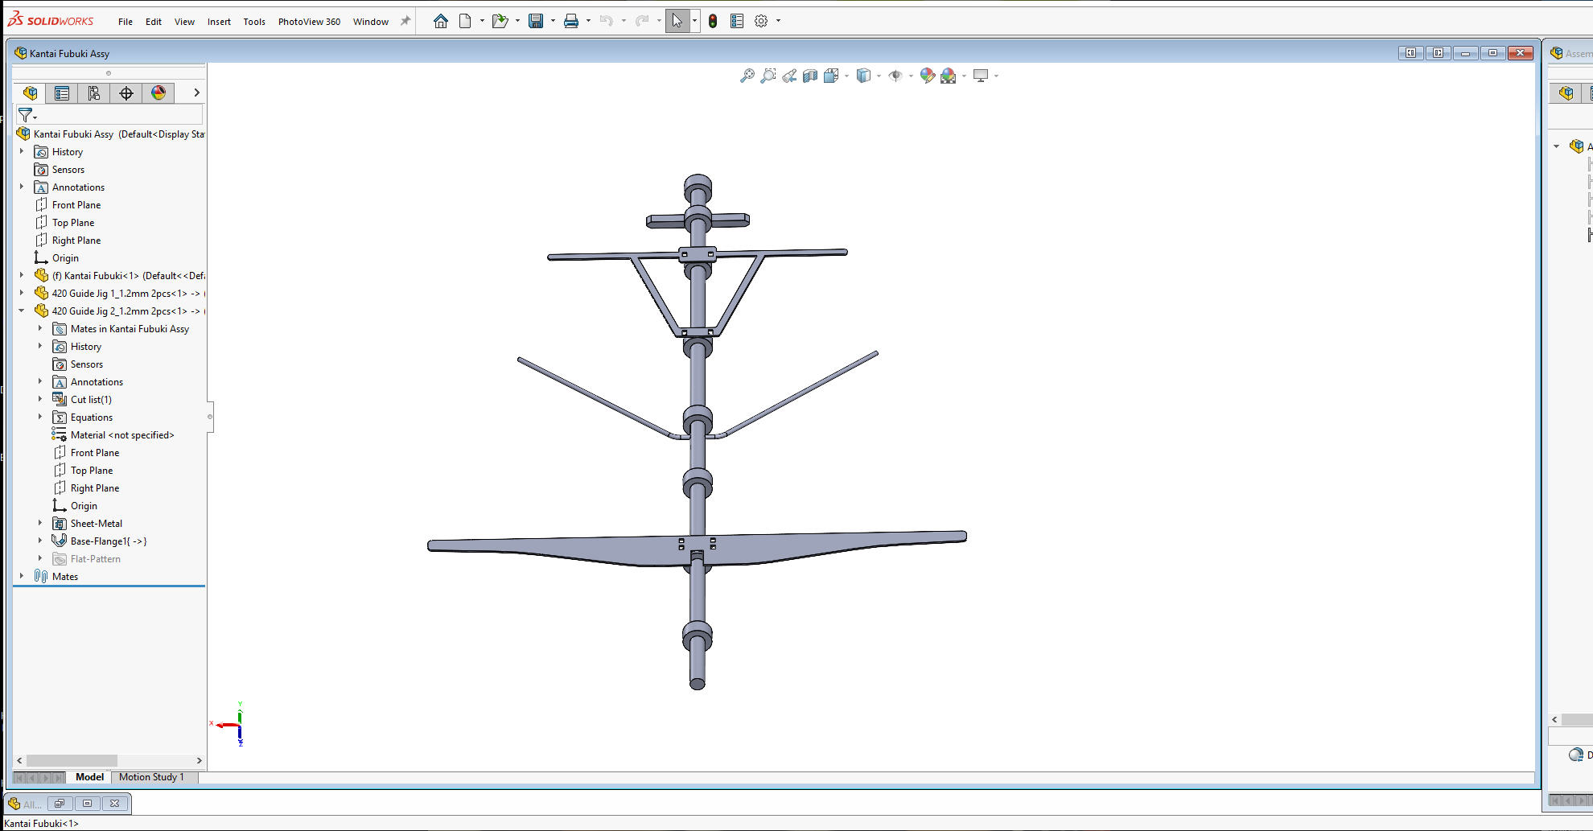The width and height of the screenshot is (1593, 831).
Task: Open the Options gear dropdown arrow
Action: [x=778, y=21]
